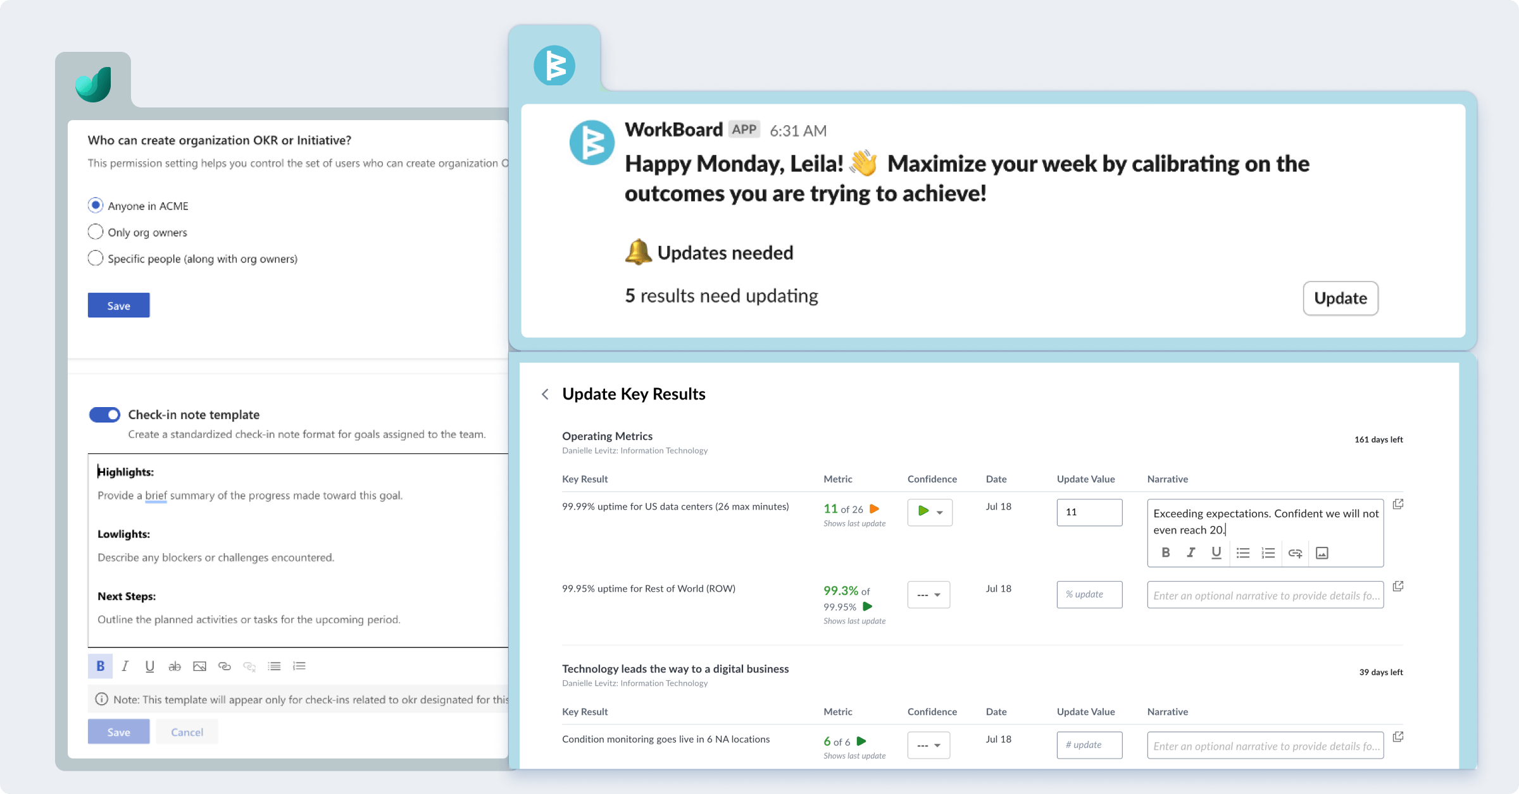Underline the narrative text in Key Results
The image size is (1519, 794).
(1216, 553)
